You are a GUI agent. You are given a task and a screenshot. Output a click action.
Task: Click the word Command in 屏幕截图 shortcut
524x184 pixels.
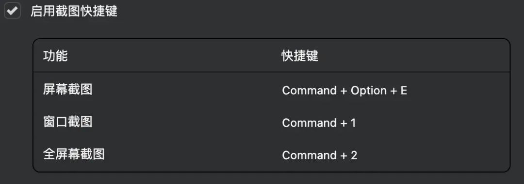(x=310, y=91)
